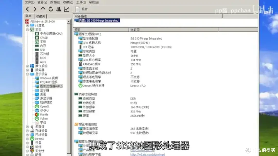Expand the 服务器 tree node
Viewport: 278px width, 156px height.
click(27, 70)
